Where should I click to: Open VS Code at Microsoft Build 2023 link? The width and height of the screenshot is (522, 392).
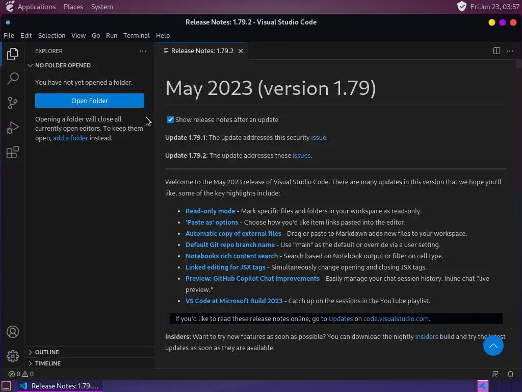pyautogui.click(x=233, y=301)
